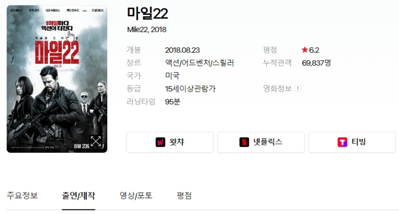399x214 pixels.
Task: Click the 마일22 movie poster thumbnail
Action: click(57, 79)
